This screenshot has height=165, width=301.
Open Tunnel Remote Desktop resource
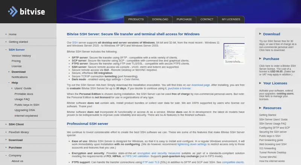[x=272, y=153]
